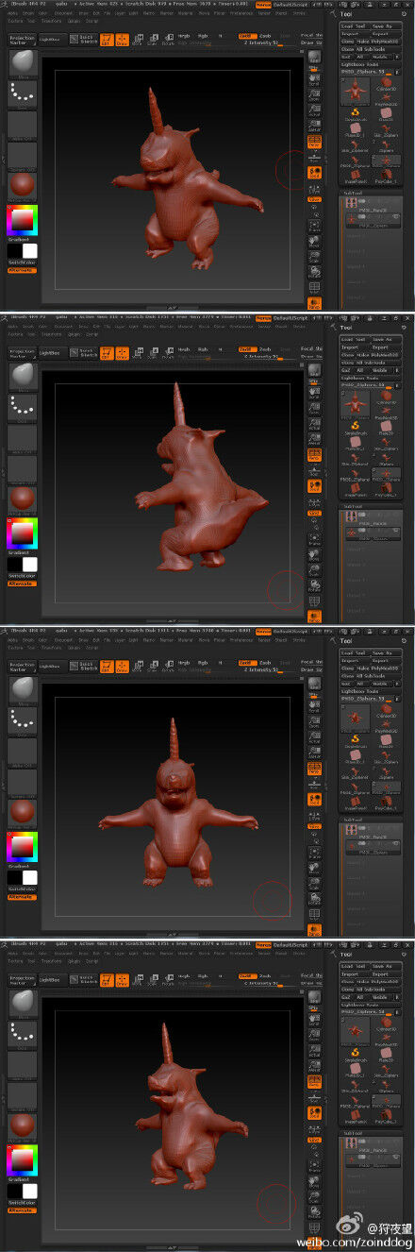Open Alpha menu in top screenshot
415x1252 pixels.
[x=13, y=12]
